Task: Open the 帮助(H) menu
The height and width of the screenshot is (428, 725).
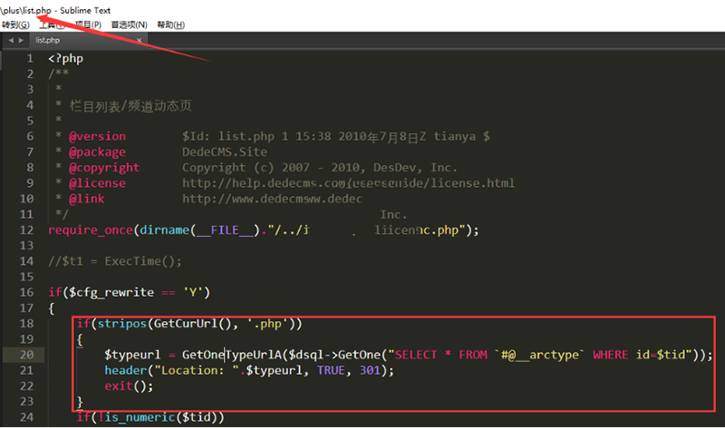Action: click(x=170, y=24)
